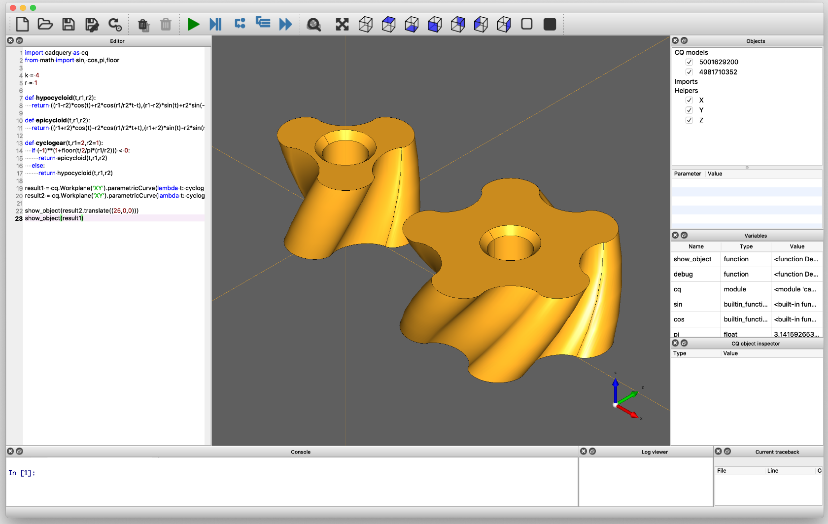Start debugging with the Debug icon
This screenshot has width=828, height=524.
click(x=215, y=24)
